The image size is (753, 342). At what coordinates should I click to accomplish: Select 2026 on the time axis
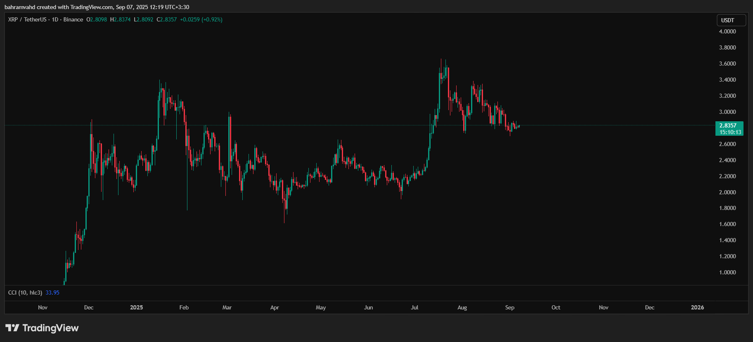pyautogui.click(x=697, y=307)
